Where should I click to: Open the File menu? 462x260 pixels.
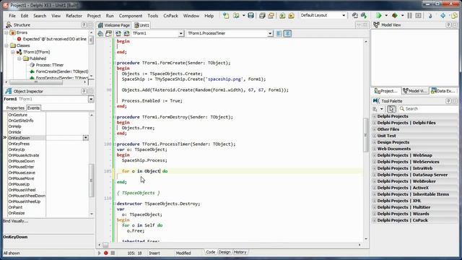(12, 16)
